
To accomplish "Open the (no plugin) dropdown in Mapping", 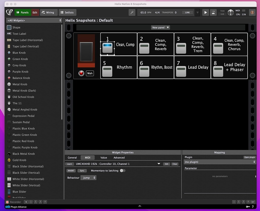I will pyautogui.click(x=219, y=162).
